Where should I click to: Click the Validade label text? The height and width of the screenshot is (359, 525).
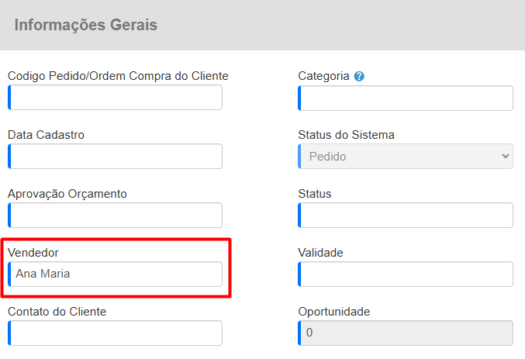click(x=320, y=253)
